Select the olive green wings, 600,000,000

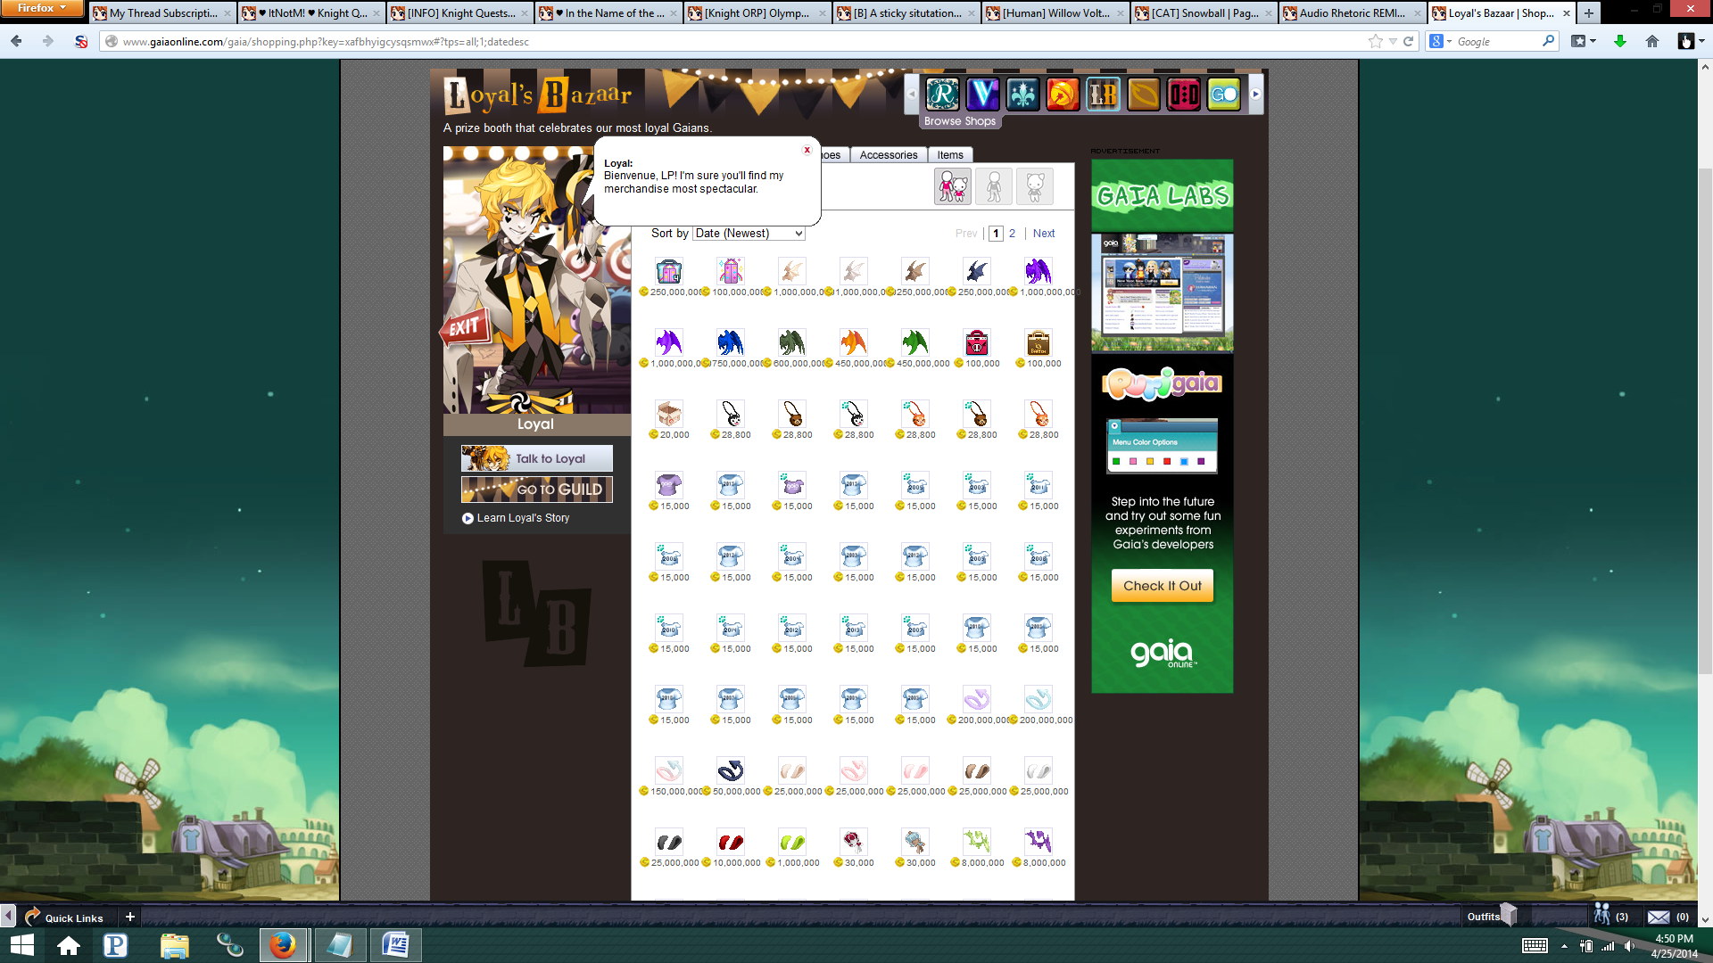(x=792, y=342)
